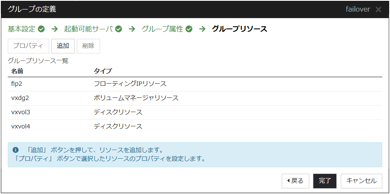This screenshot has height=194, width=390.
Task: Cancel the dialog with キャンセル
Action: click(362, 181)
